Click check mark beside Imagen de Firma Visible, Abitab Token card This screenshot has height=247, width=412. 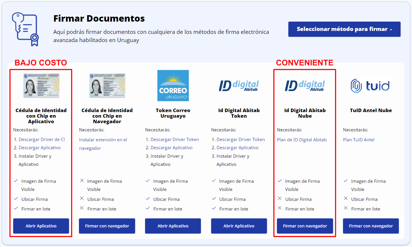coord(214,181)
